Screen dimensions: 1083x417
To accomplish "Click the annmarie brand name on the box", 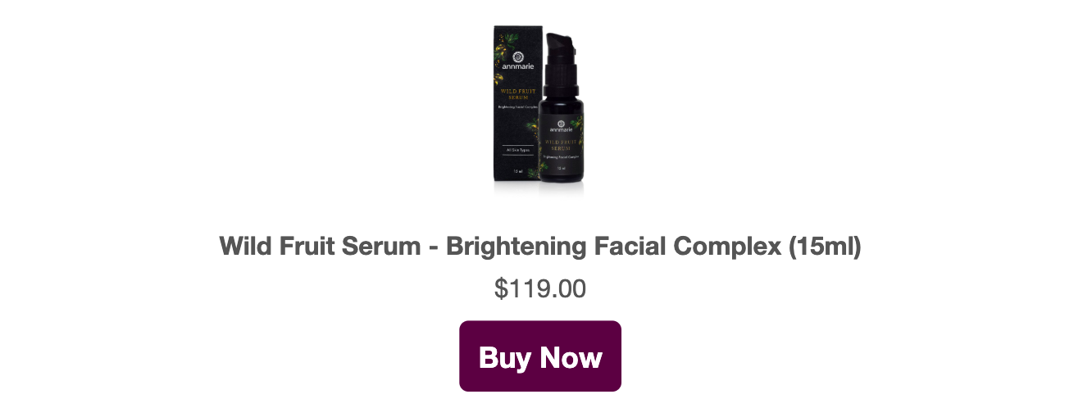I will click(x=518, y=66).
